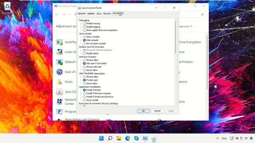Select Prompt user under JNLP File/MIME Association
This screenshot has width=255, height=143.
coord(84,80)
